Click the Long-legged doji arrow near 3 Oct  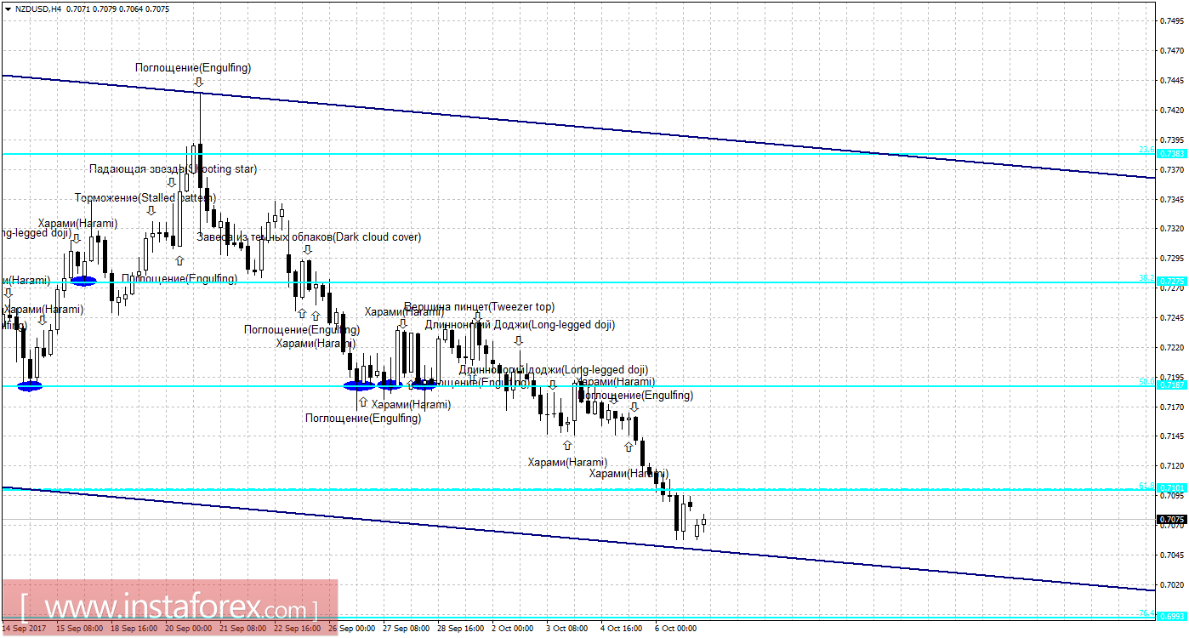pyautogui.click(x=553, y=385)
